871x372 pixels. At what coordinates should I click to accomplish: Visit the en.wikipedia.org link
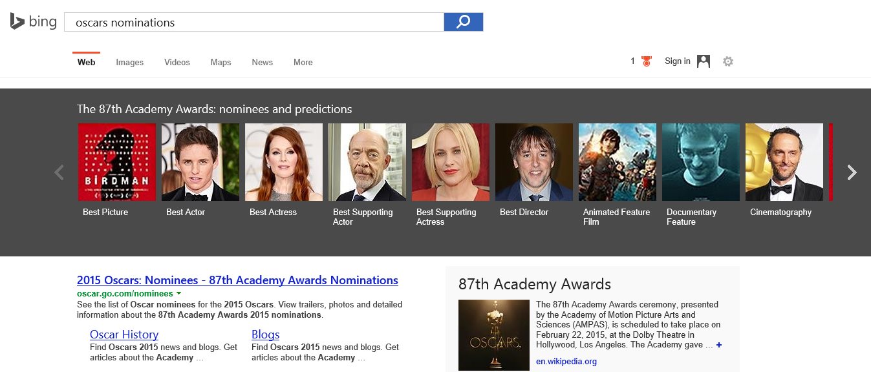coord(566,362)
